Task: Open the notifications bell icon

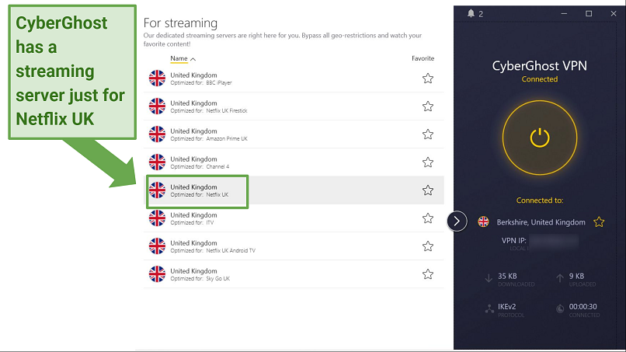Action: point(470,13)
